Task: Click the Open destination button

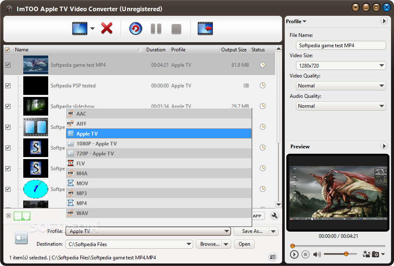Action: pos(244,244)
